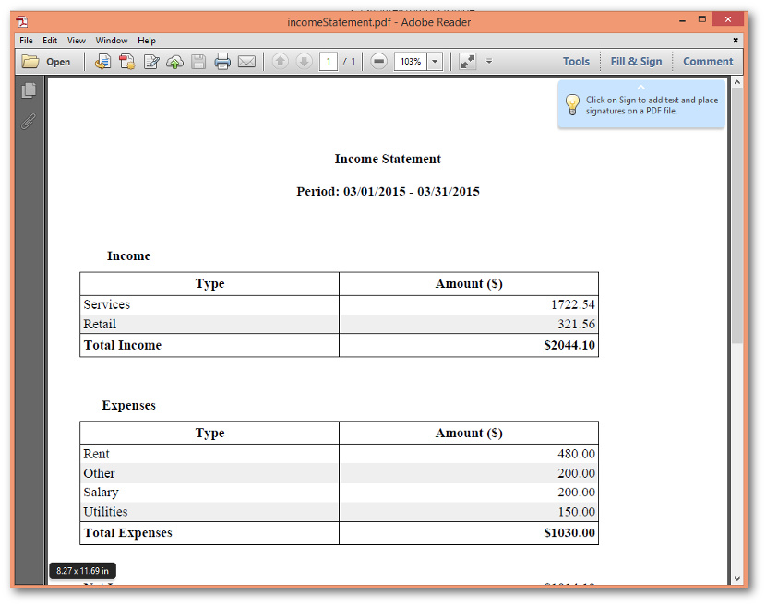
Task: Click the email envelope icon
Action: pos(246,62)
